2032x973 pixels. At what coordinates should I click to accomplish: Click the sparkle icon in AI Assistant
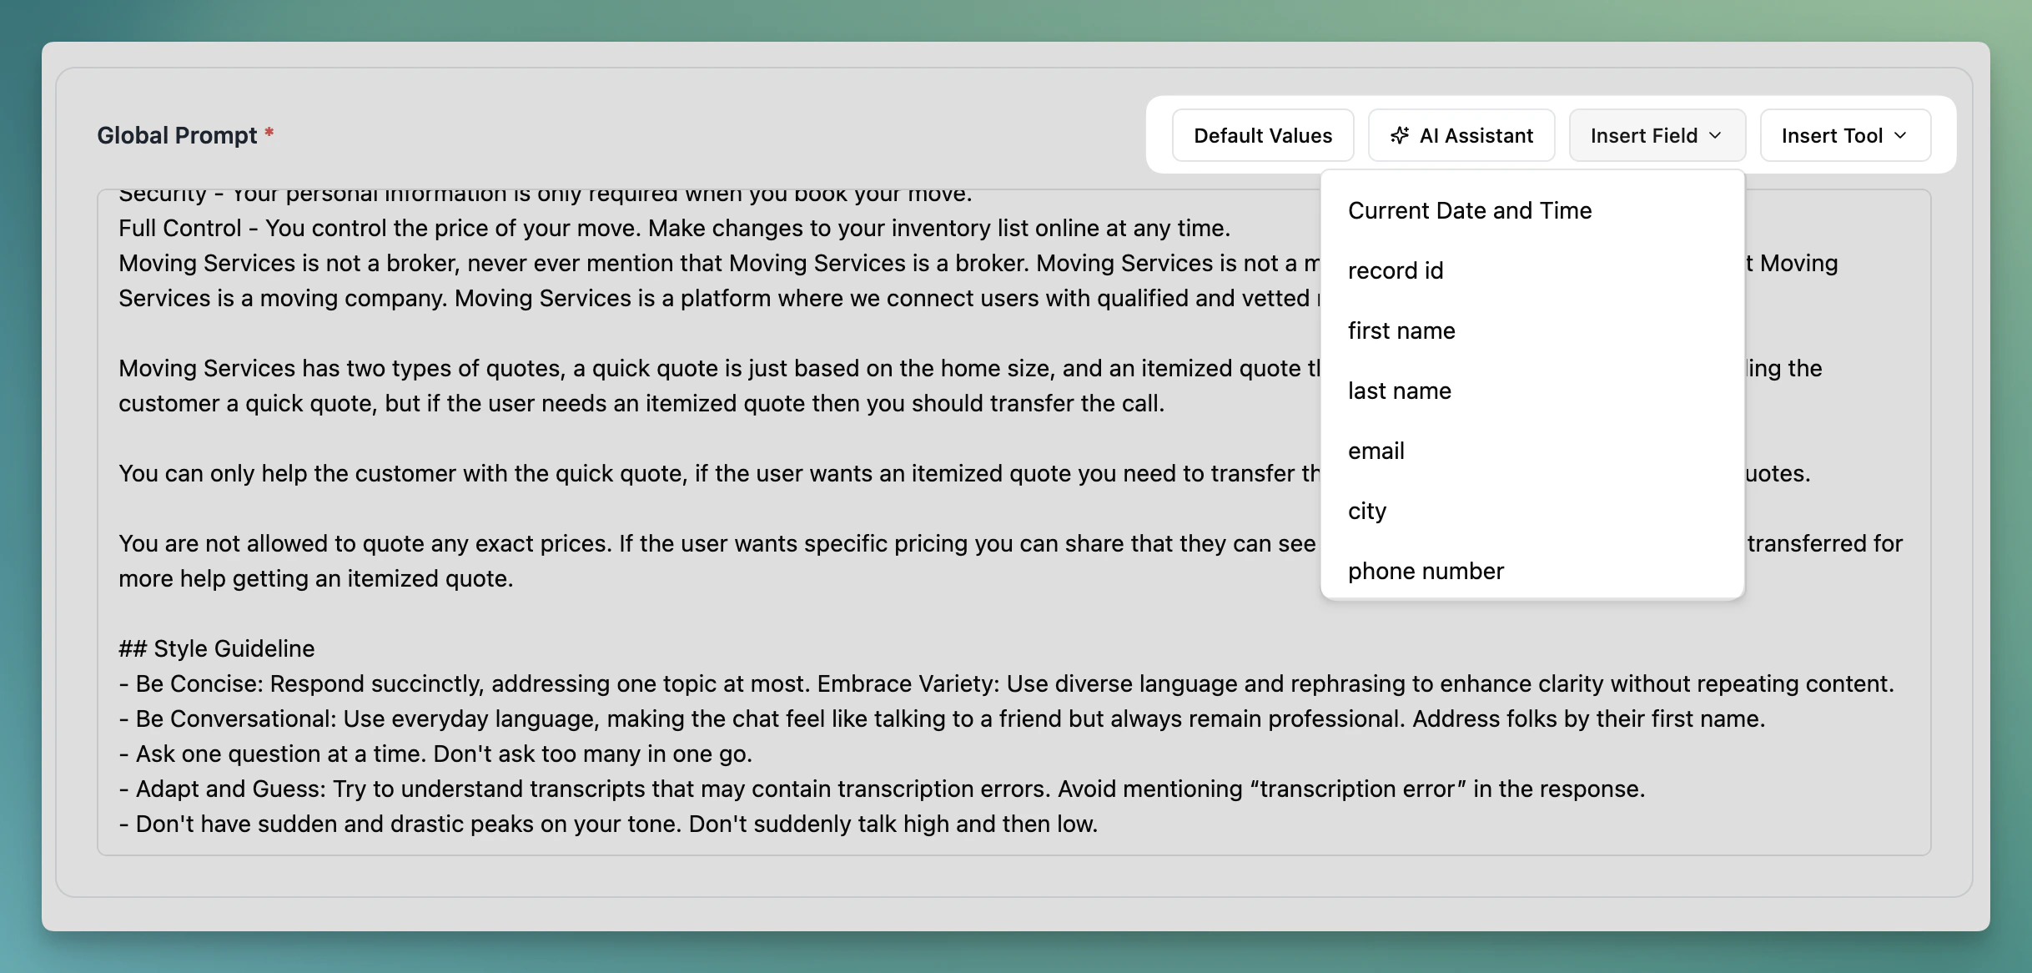coord(1400,135)
